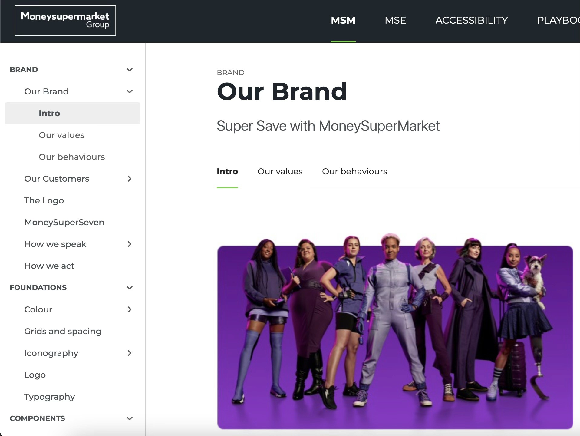Viewport: 580px width, 436px height.
Task: Select the Our values content tab
Action: 280,171
